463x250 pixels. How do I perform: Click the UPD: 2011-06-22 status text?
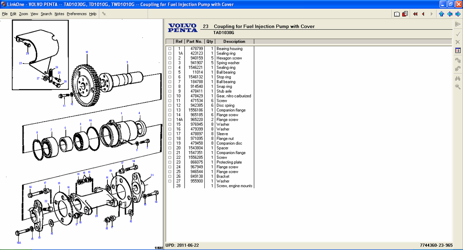coord(182,245)
